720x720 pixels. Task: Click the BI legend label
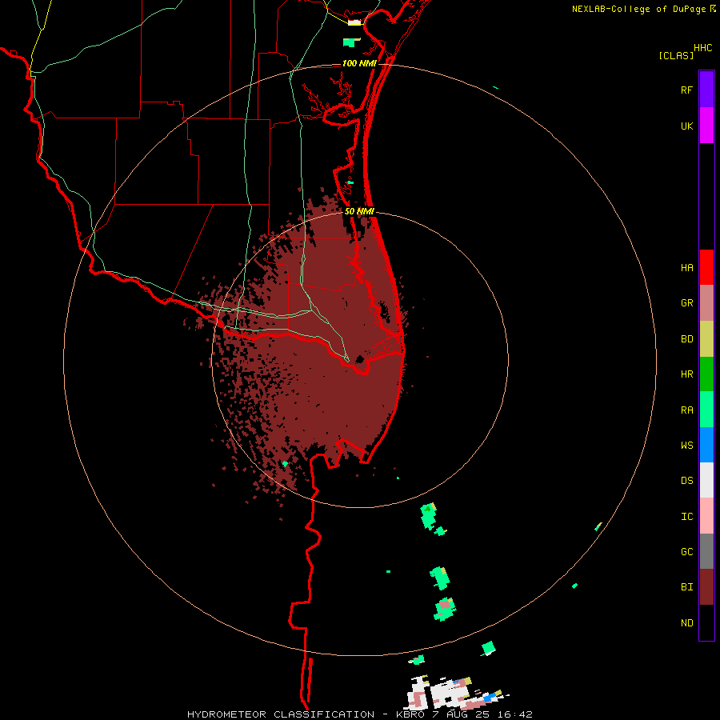pos(686,587)
